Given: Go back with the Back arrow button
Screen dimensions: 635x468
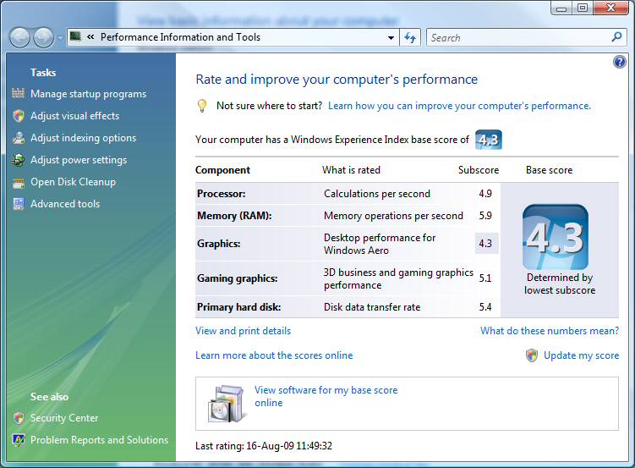Looking at the screenshot, I should coord(19,37).
